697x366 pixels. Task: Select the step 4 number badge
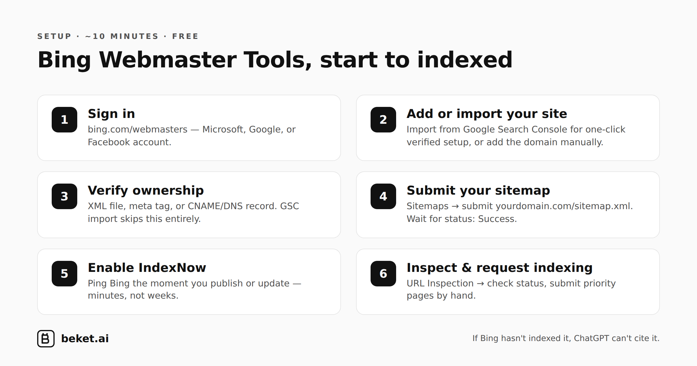[x=383, y=196]
